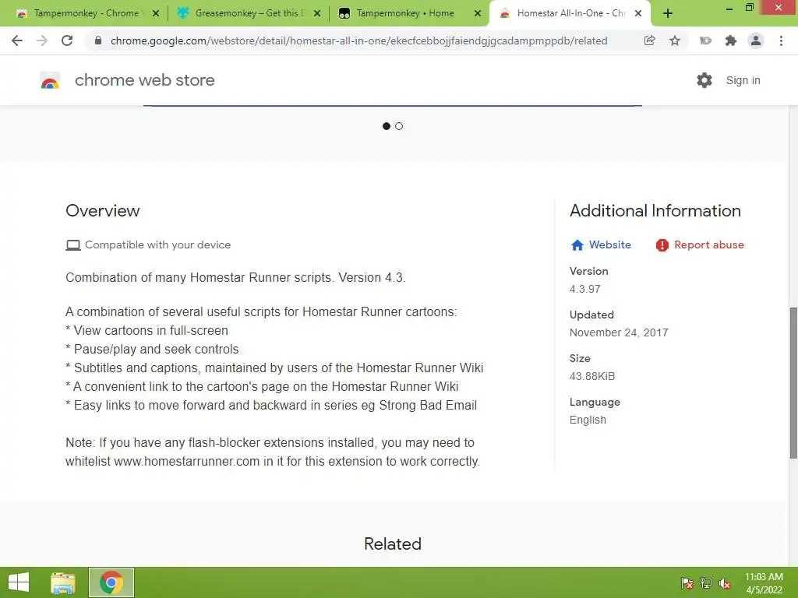Image resolution: width=798 pixels, height=598 pixels.
Task: Click the blue home Website icon
Action: click(x=577, y=245)
